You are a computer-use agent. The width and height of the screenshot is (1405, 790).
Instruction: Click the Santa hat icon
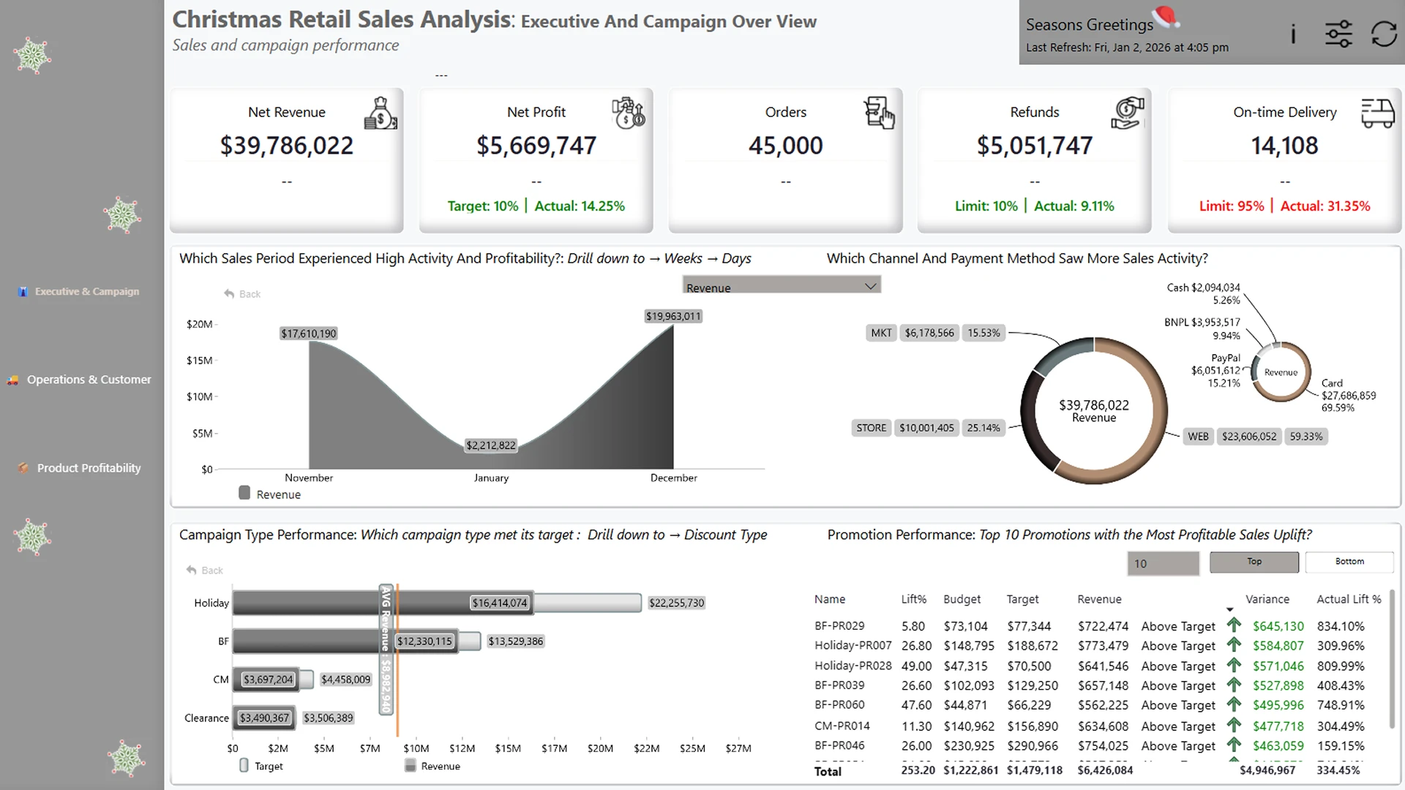[x=1165, y=16]
